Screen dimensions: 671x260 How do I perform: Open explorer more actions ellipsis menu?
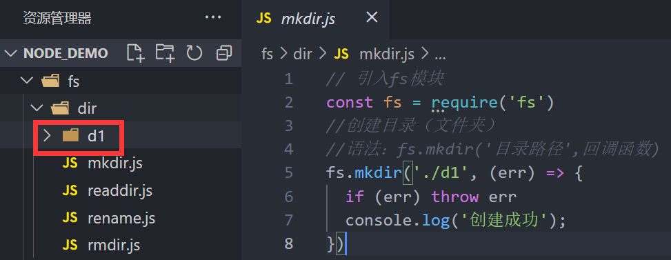pyautogui.click(x=213, y=17)
